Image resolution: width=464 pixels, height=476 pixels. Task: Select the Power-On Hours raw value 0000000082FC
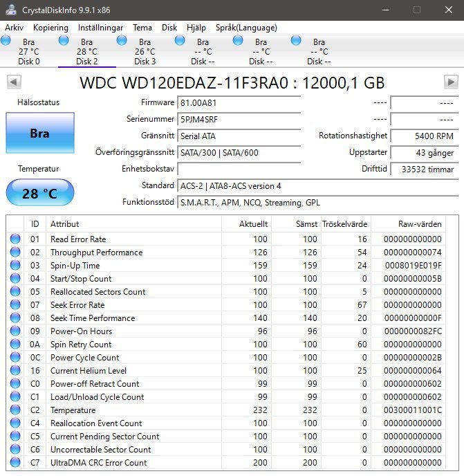click(x=413, y=331)
